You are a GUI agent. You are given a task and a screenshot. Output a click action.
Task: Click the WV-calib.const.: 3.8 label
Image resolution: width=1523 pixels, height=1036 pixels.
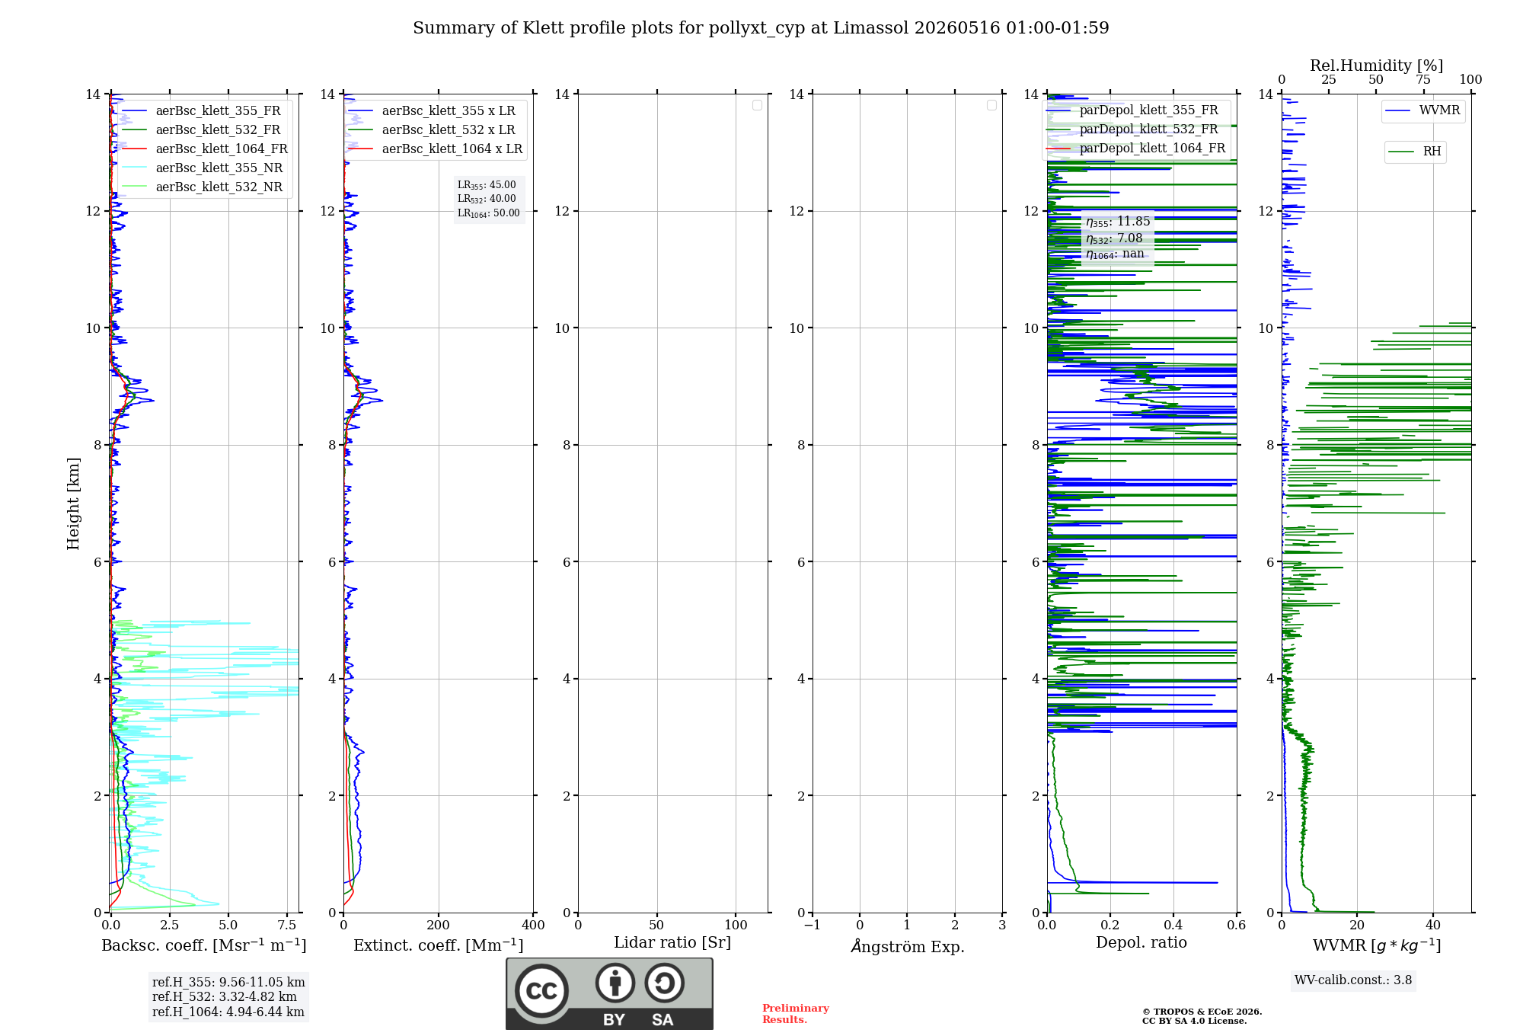pos(1353,980)
